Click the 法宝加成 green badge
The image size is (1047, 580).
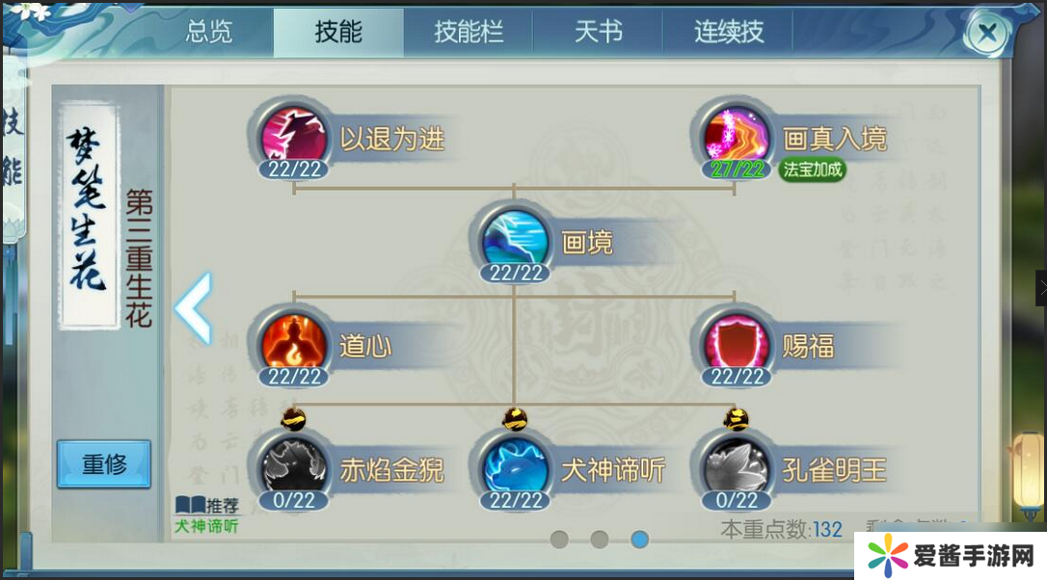(812, 170)
